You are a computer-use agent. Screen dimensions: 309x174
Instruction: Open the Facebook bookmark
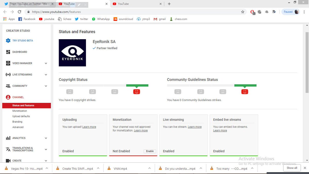[27, 19]
